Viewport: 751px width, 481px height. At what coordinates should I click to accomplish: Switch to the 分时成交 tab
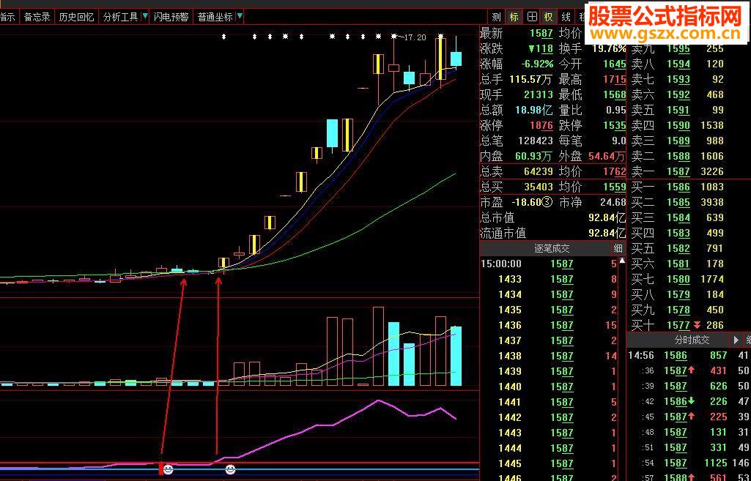(x=692, y=340)
